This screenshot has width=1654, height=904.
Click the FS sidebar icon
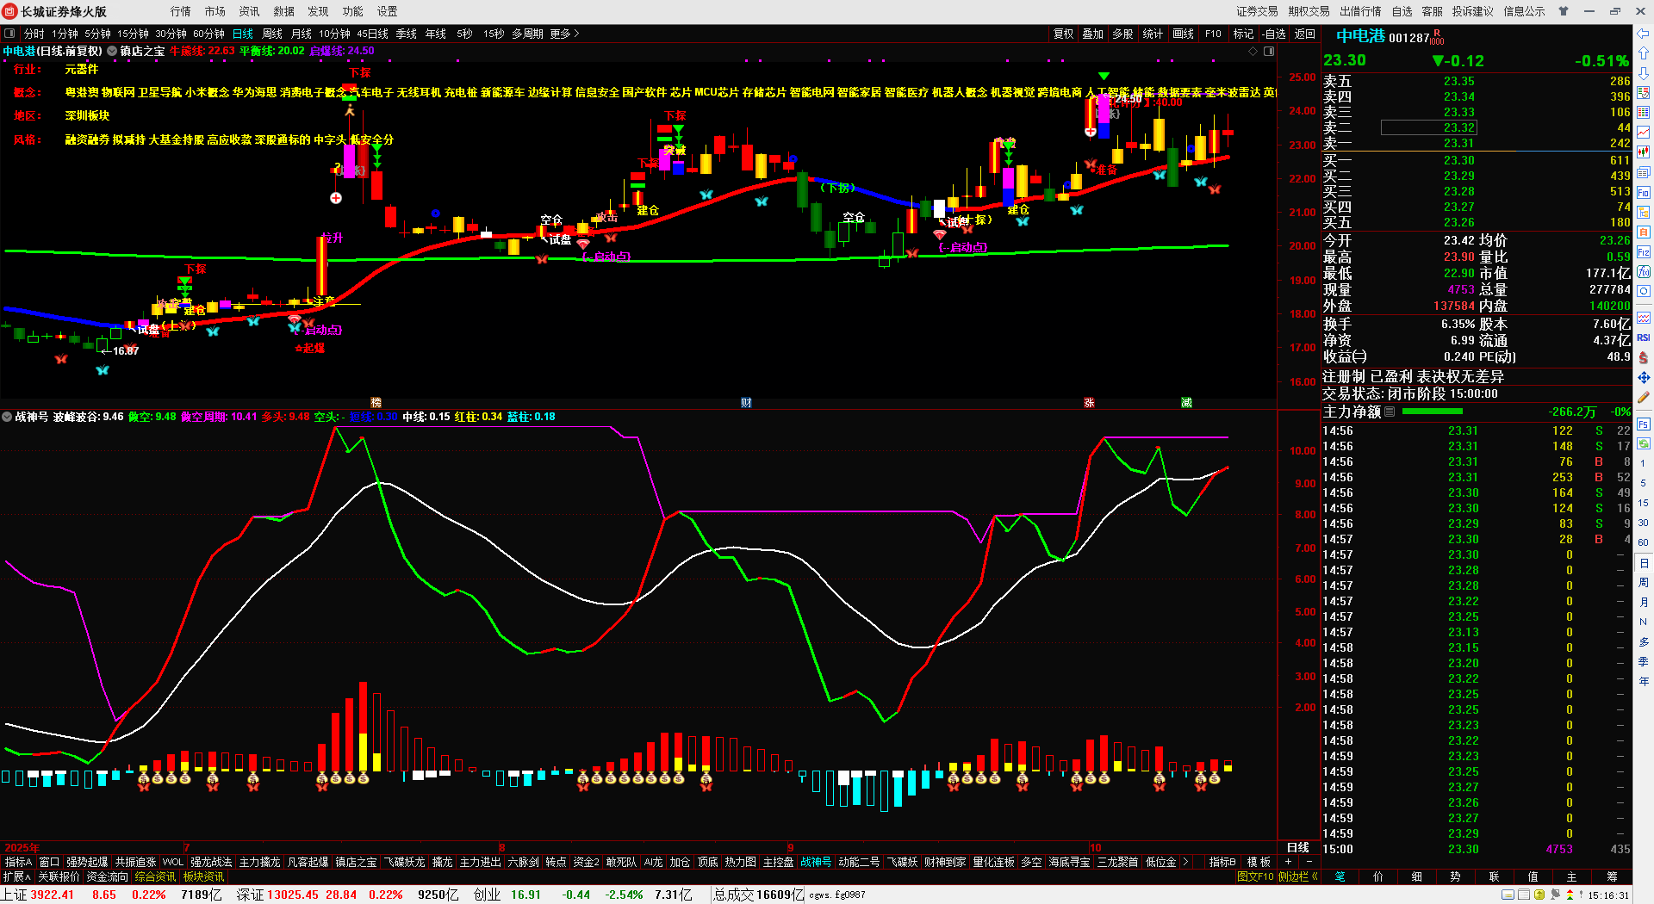1643,424
